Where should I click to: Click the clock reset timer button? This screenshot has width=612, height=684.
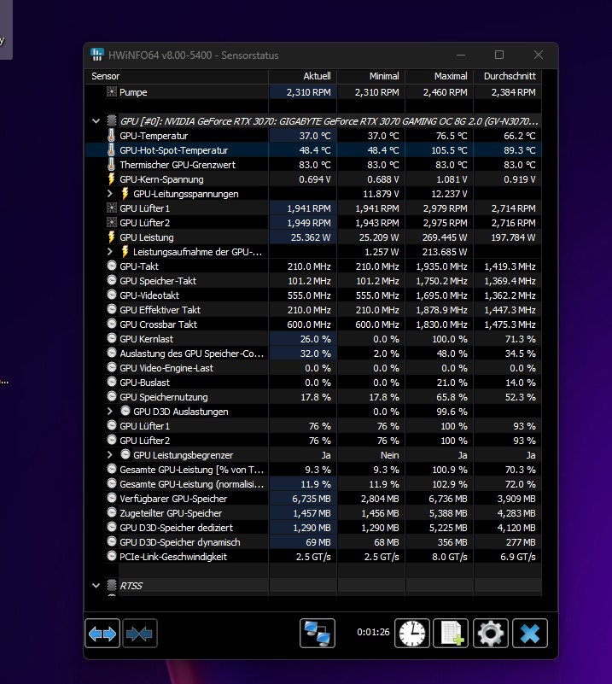(x=412, y=633)
